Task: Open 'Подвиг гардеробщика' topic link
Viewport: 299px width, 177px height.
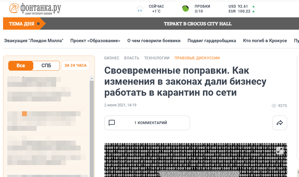Action: (212, 41)
